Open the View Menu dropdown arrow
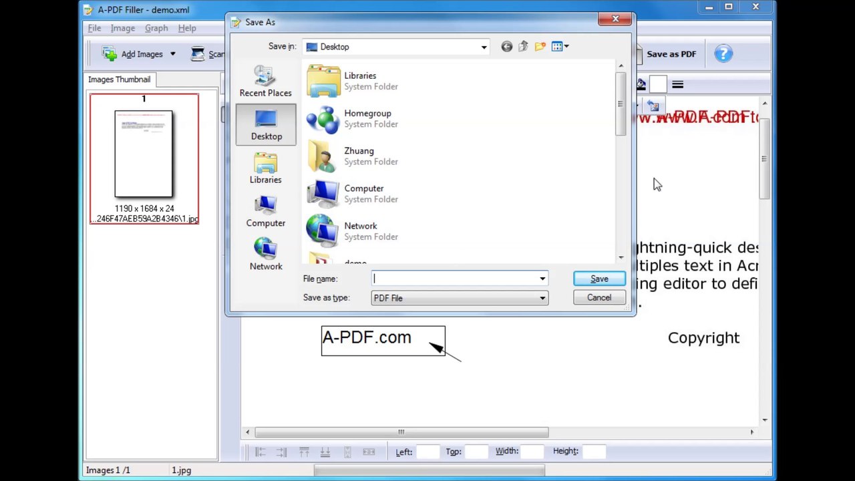Image resolution: width=855 pixels, height=481 pixels. (566, 47)
